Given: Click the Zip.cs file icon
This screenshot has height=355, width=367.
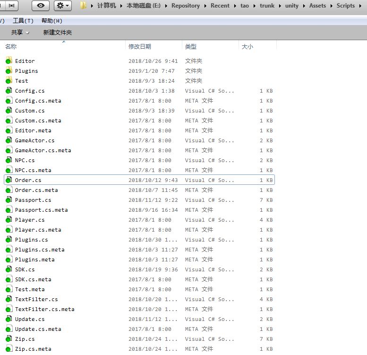Looking at the screenshot, I should pyautogui.click(x=9, y=338).
